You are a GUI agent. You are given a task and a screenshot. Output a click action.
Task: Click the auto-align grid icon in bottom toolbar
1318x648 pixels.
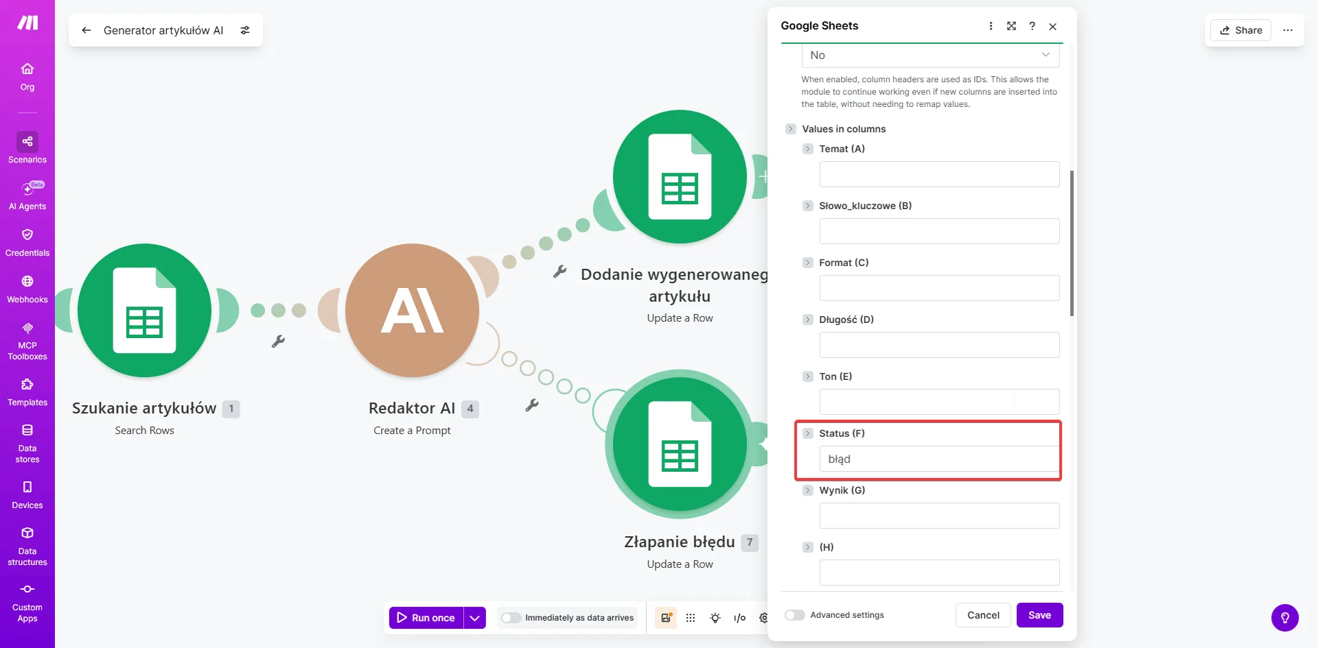691,618
